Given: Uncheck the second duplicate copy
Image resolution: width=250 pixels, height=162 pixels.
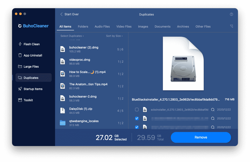Looking at the screenshot, I should (x=137, y=118).
